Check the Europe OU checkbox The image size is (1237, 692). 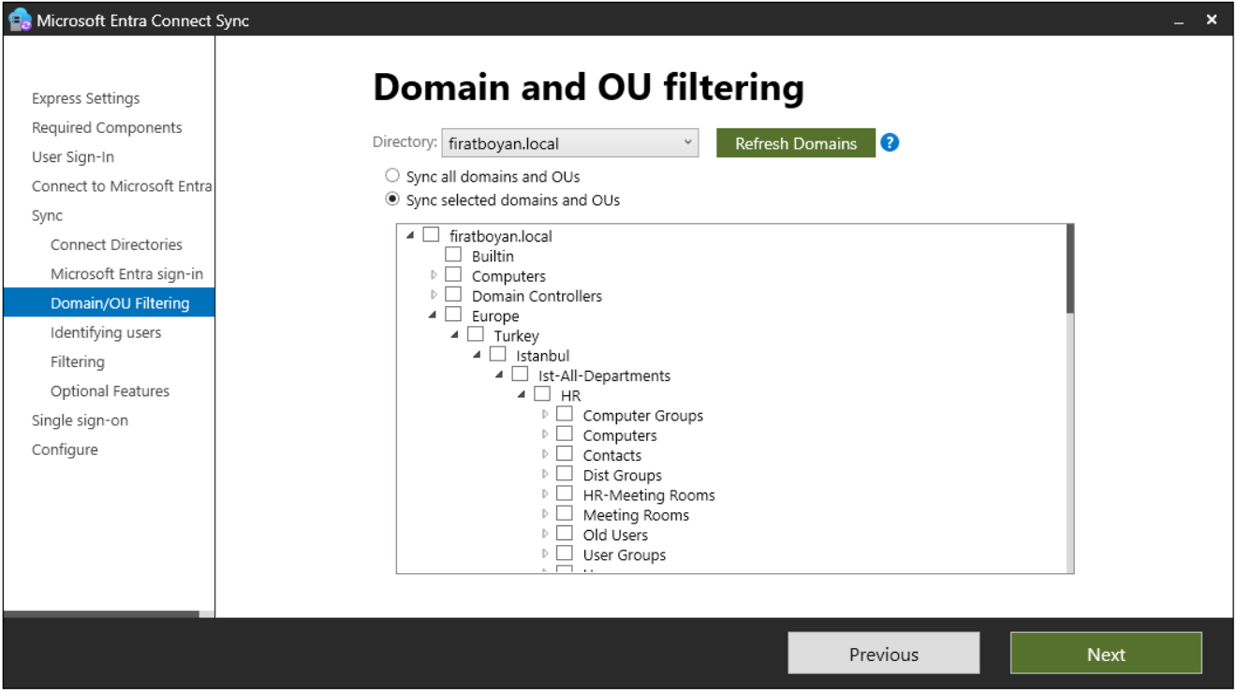tap(453, 315)
